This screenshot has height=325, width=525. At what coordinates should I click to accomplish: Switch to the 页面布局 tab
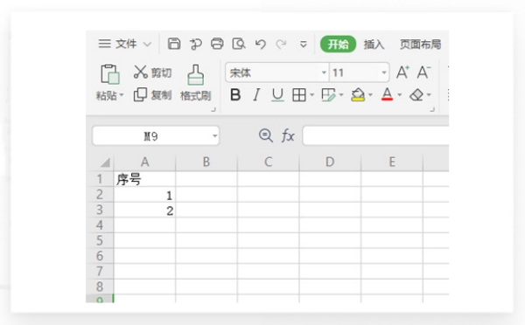click(421, 45)
